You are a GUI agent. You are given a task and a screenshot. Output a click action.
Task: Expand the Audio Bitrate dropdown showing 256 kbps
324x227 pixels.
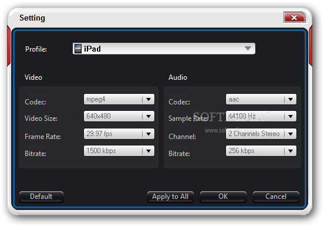point(261,151)
